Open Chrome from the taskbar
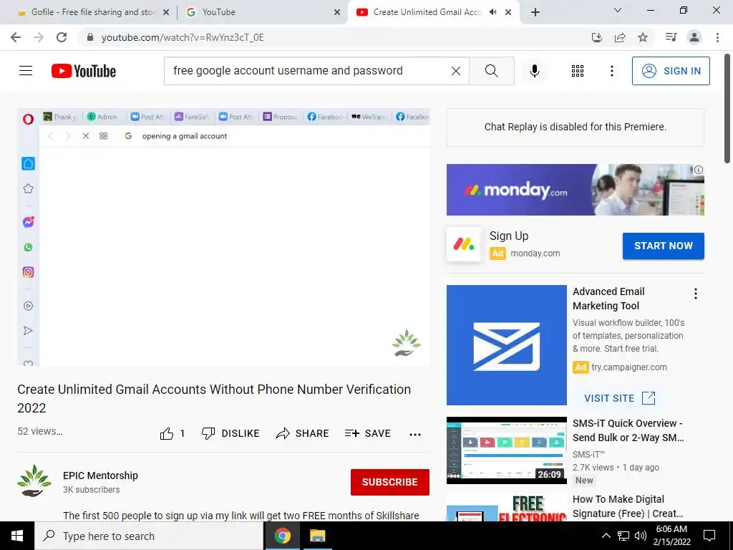This screenshot has height=550, width=733. click(282, 536)
